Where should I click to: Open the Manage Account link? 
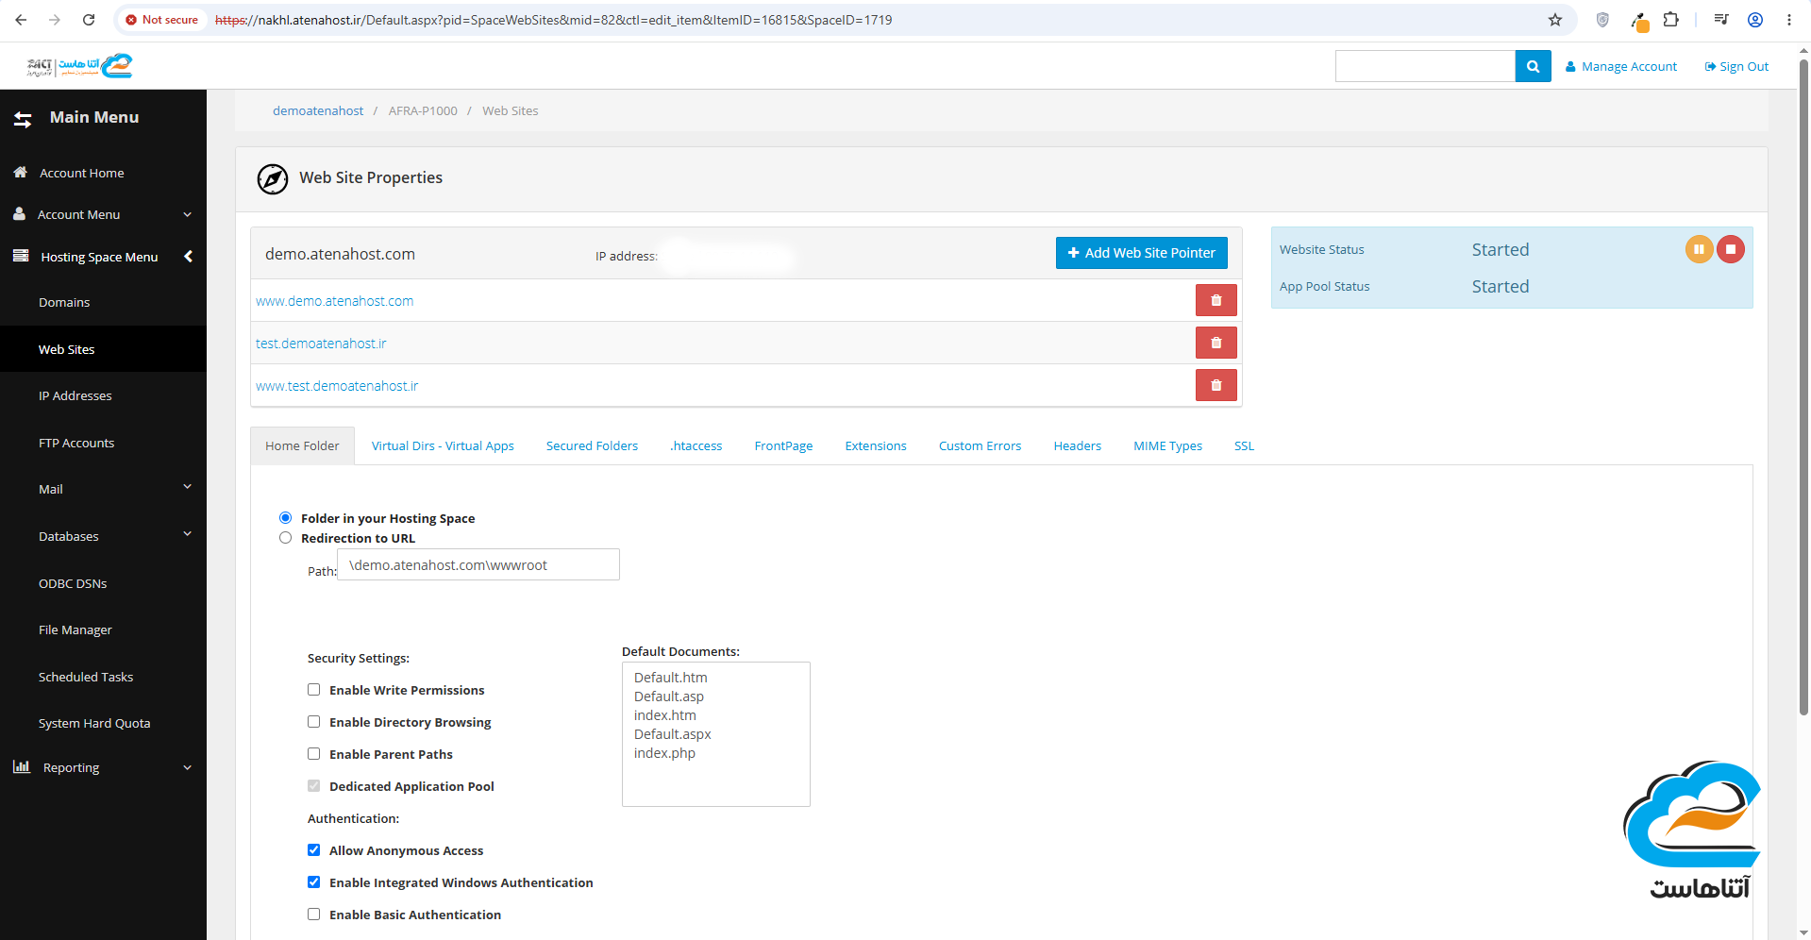[x=1621, y=67]
